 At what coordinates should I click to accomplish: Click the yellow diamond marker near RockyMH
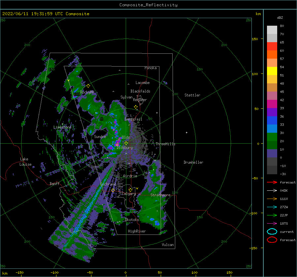tap(88, 86)
